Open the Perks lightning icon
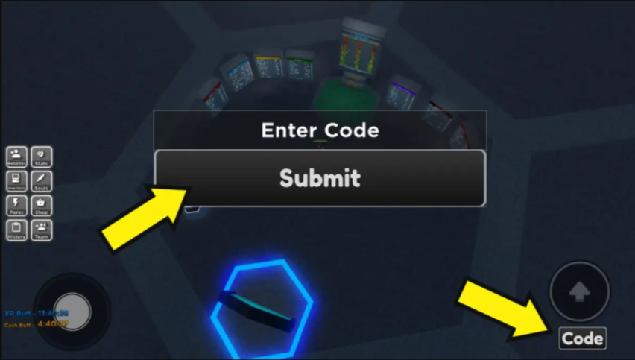 [16, 205]
